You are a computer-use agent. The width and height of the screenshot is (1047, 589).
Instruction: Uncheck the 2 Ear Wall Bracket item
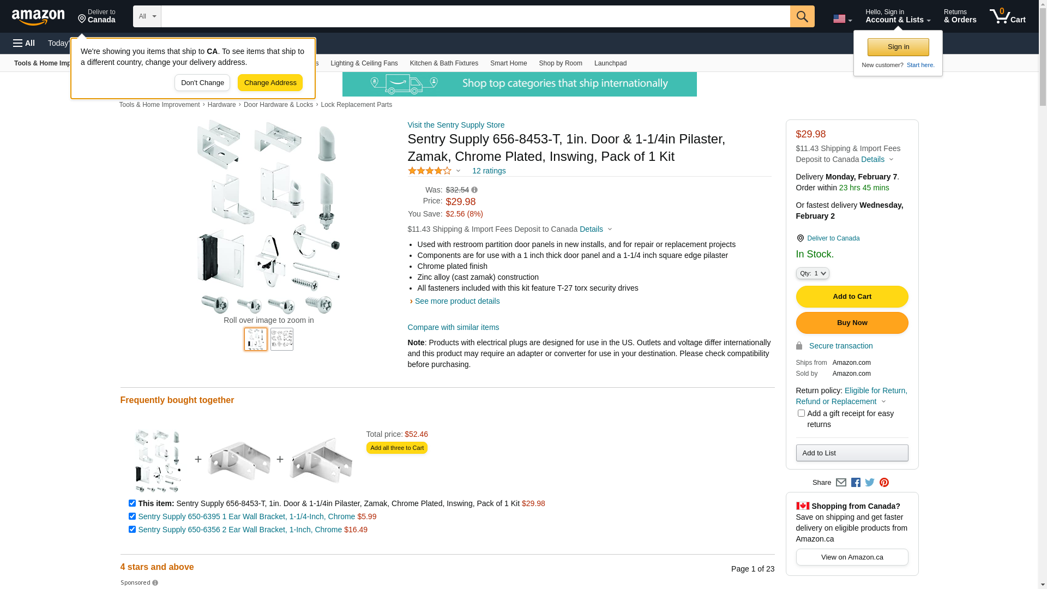pyautogui.click(x=132, y=530)
